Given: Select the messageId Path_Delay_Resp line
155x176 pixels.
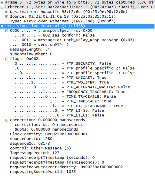Looking at the screenshot, I should 72,40.
